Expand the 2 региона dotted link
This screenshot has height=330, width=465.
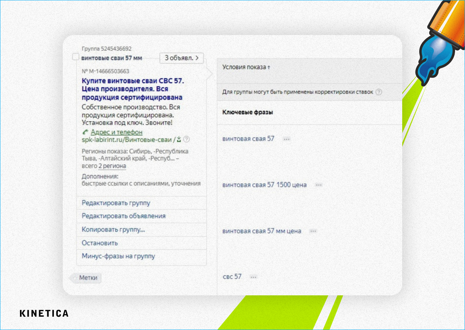pyautogui.click(x=112, y=166)
